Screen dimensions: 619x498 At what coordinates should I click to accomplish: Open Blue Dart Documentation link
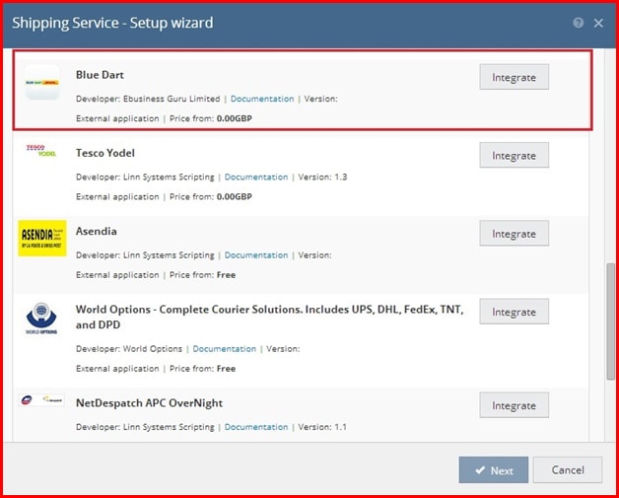pyautogui.click(x=262, y=99)
